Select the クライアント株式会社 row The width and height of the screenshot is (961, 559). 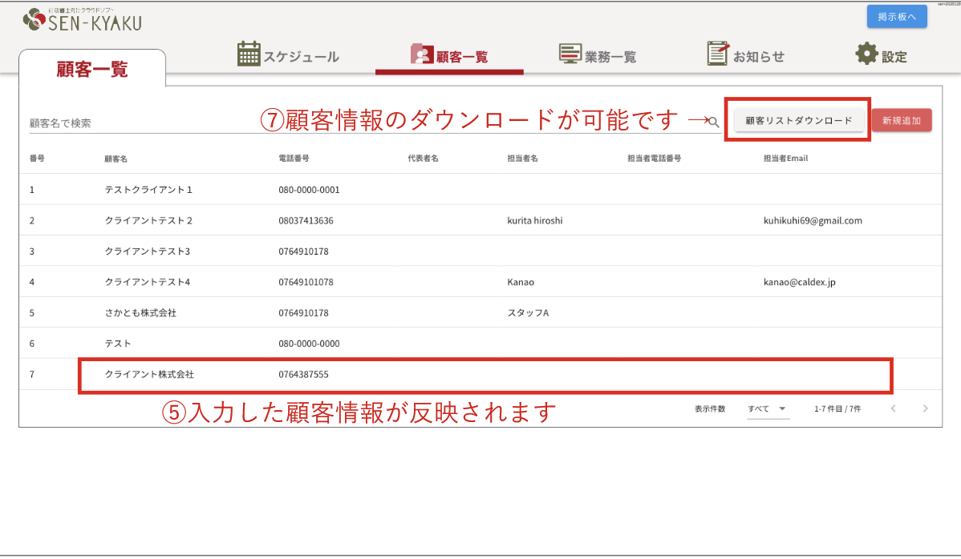click(149, 374)
